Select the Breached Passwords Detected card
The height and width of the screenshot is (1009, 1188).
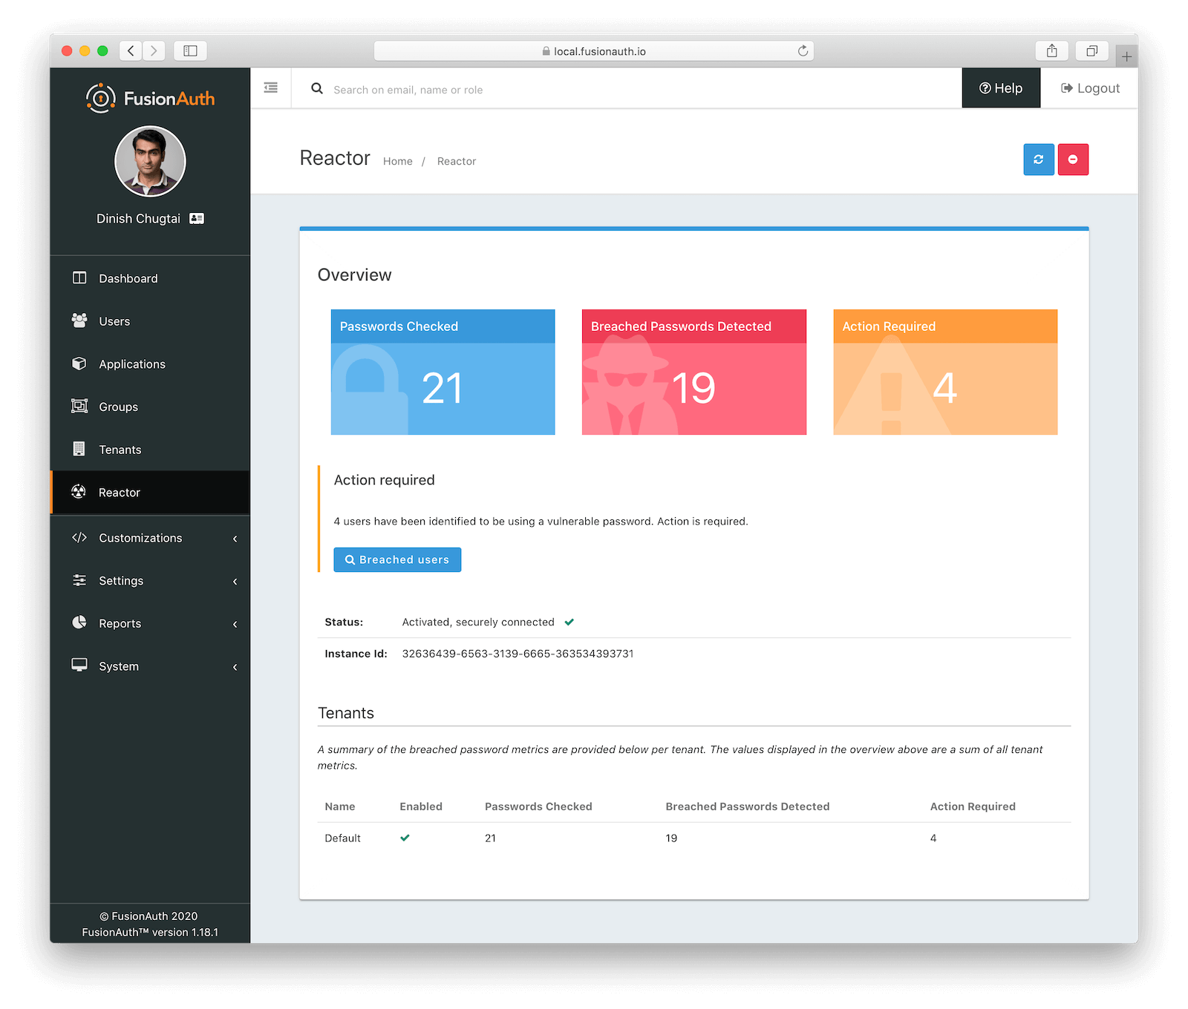(x=694, y=372)
